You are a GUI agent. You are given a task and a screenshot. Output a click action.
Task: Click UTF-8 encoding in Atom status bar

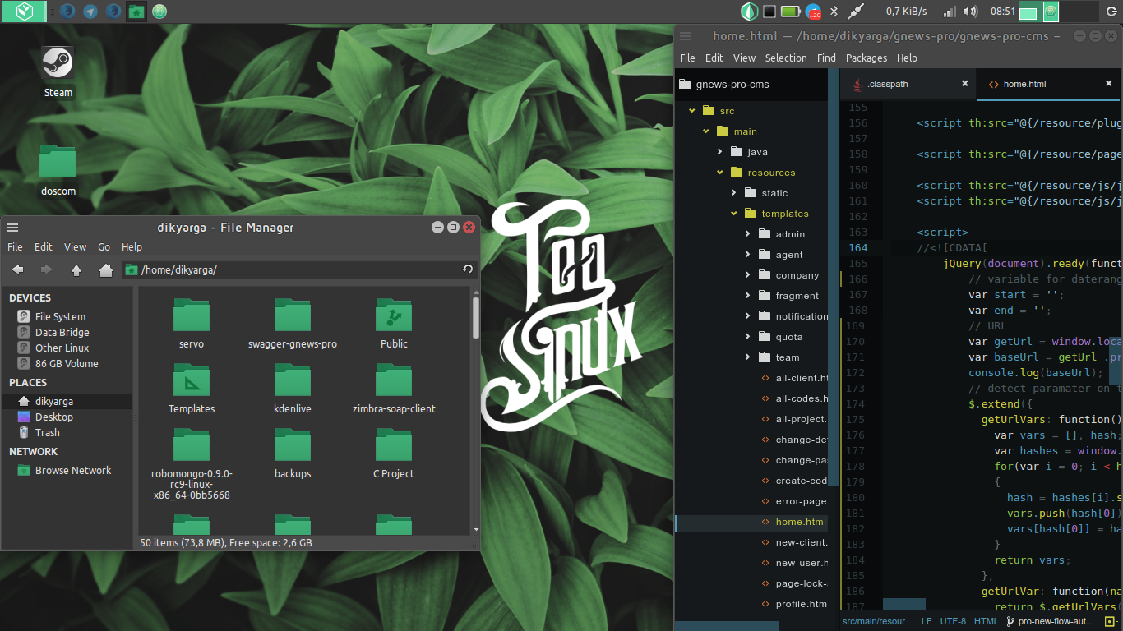click(953, 622)
